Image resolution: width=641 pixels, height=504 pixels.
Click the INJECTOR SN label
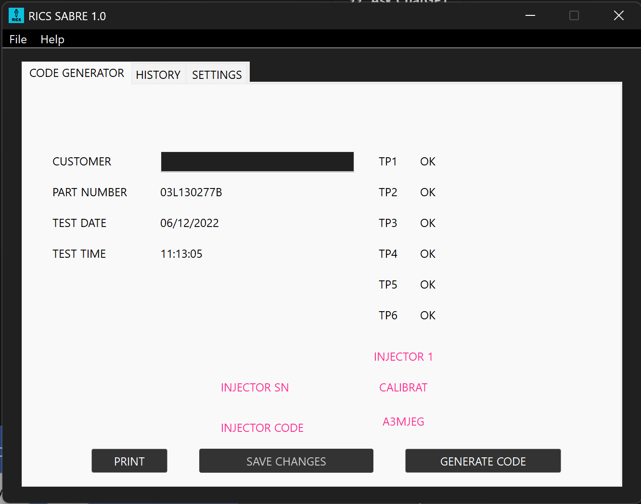click(x=255, y=388)
